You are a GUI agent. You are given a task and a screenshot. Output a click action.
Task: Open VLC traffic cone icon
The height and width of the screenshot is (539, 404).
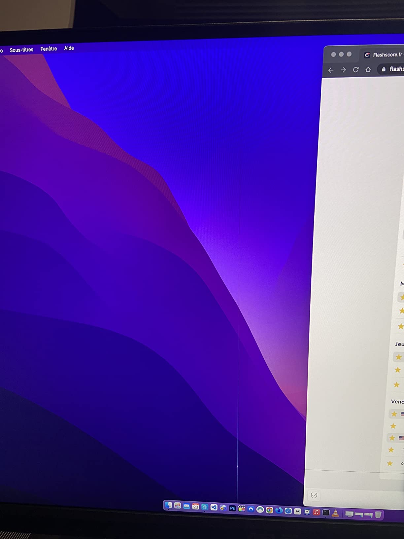335,513
